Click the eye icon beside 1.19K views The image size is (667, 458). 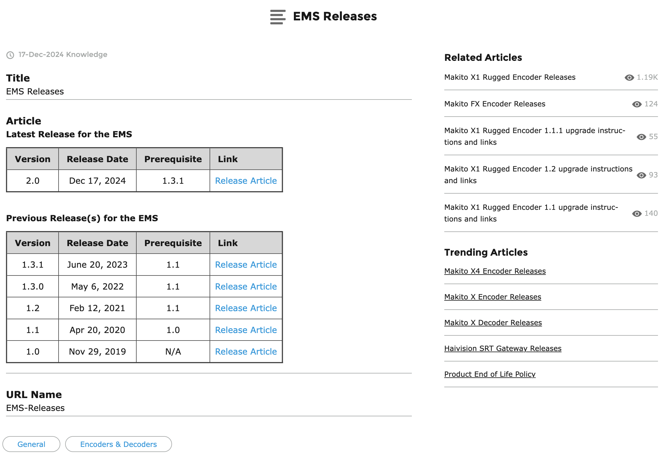[x=629, y=78]
